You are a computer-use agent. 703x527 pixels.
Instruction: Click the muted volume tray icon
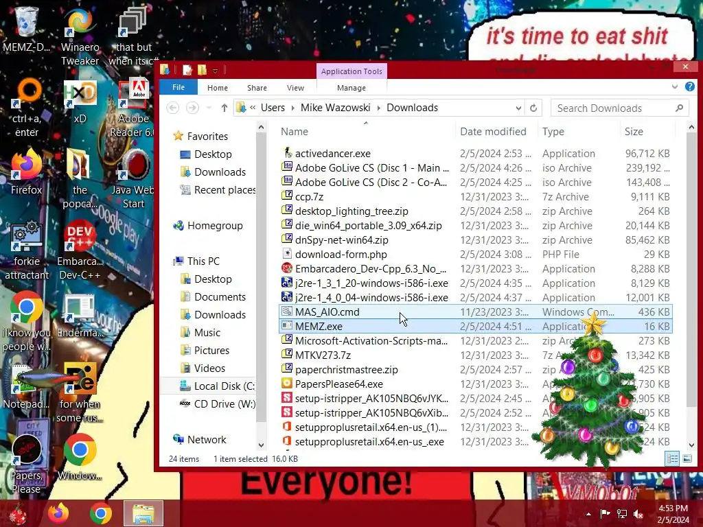tap(638, 514)
